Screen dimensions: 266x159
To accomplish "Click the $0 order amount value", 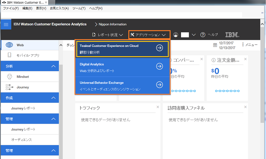I will (x=215, y=71).
